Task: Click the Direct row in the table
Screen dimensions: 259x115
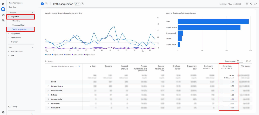Action: (x=148, y=82)
